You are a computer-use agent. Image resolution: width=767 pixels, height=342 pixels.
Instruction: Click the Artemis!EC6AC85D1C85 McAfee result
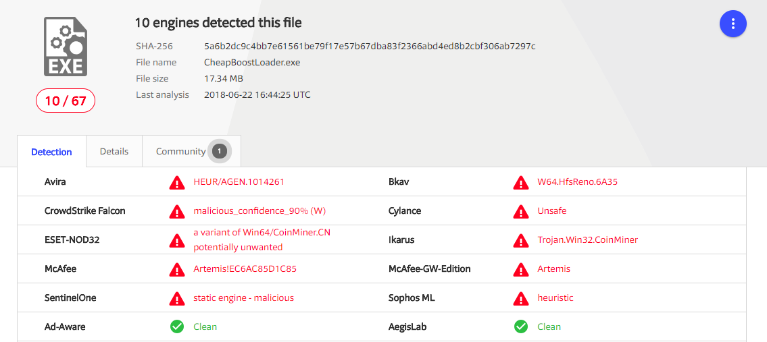(x=245, y=269)
